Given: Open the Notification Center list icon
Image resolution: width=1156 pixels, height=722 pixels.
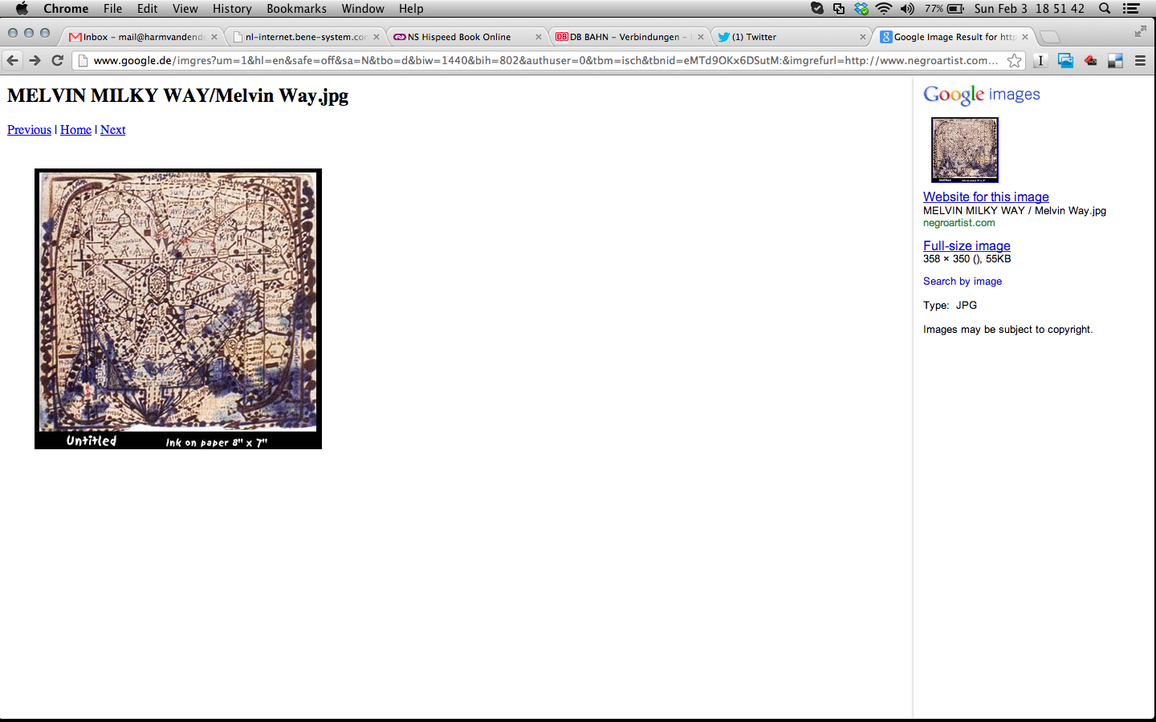Looking at the screenshot, I should (x=1131, y=9).
